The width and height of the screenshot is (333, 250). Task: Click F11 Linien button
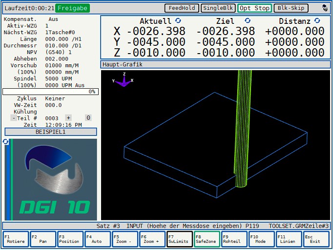tap(289, 239)
